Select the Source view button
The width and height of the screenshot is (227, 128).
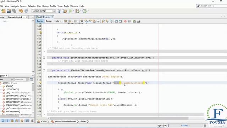tap(40, 21)
